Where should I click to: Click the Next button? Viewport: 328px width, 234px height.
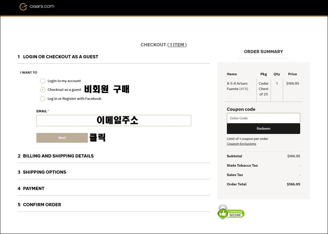click(x=62, y=138)
